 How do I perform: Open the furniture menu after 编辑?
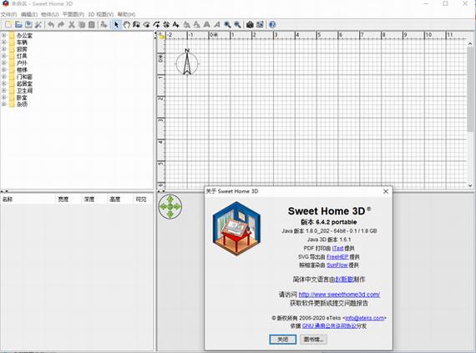click(x=50, y=14)
